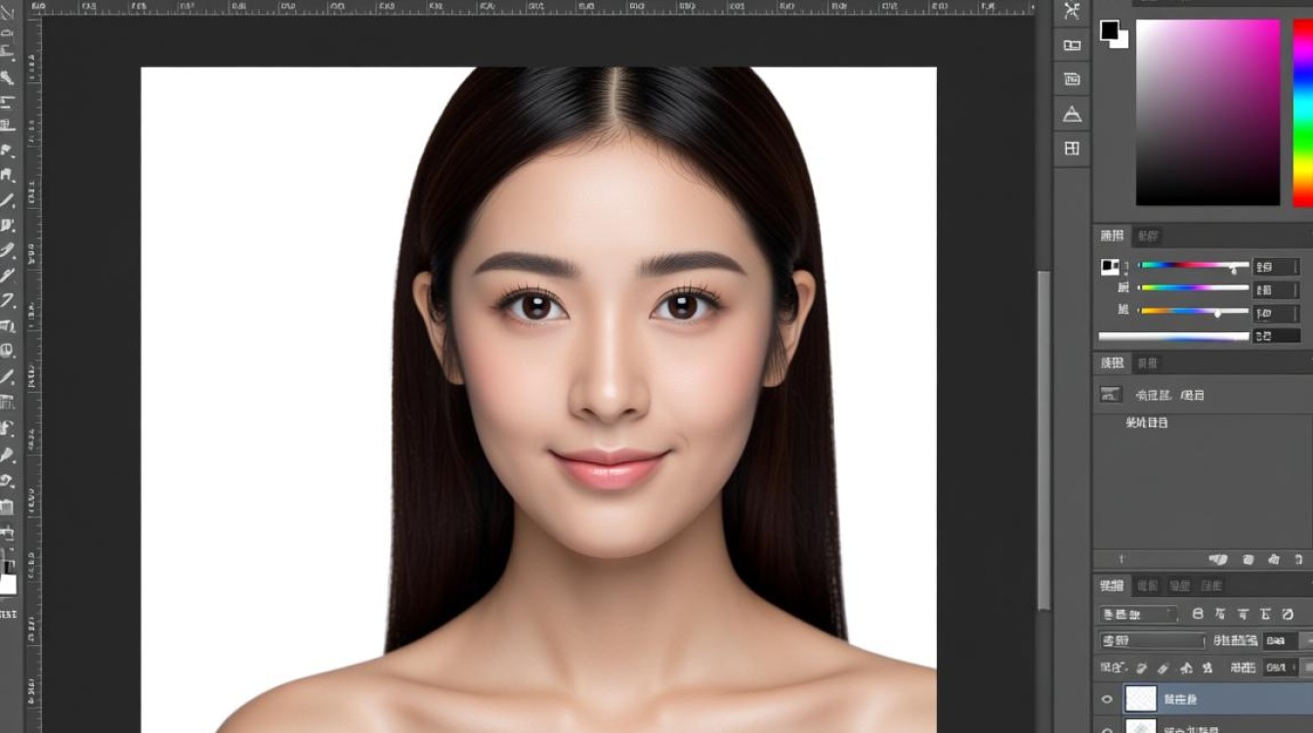
Task: Toggle visibility of the second layer
Action: pyautogui.click(x=1107, y=728)
